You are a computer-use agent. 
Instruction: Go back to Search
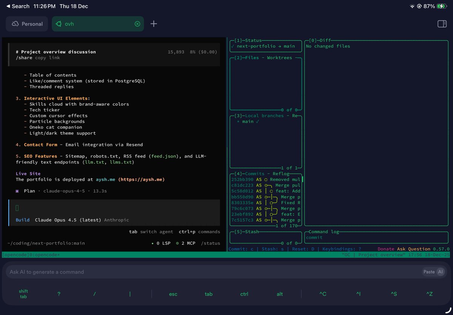click(18, 6)
